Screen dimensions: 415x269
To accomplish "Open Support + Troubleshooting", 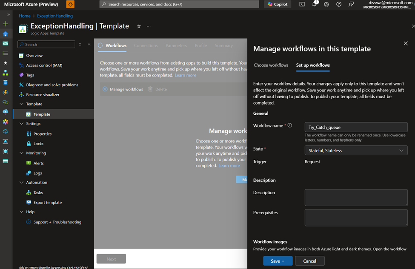I will 57,222.
